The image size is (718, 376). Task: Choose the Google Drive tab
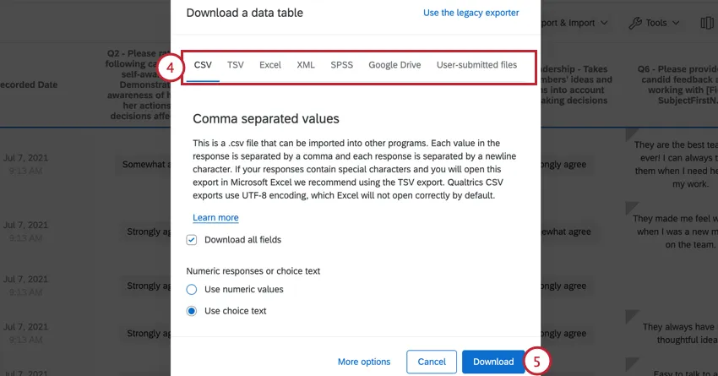point(394,65)
